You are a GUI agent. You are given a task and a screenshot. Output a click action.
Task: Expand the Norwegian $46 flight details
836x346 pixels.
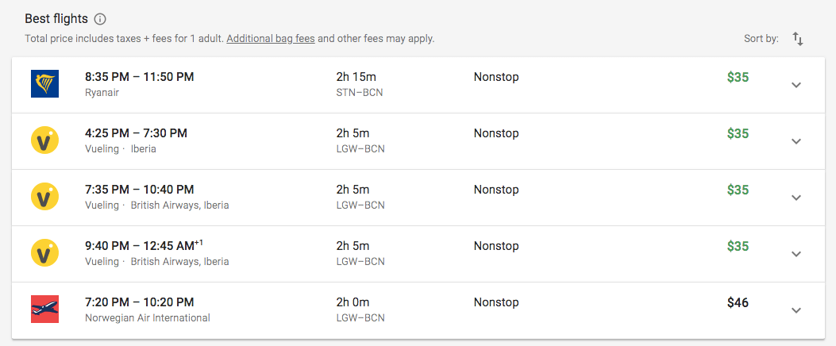coord(796,310)
